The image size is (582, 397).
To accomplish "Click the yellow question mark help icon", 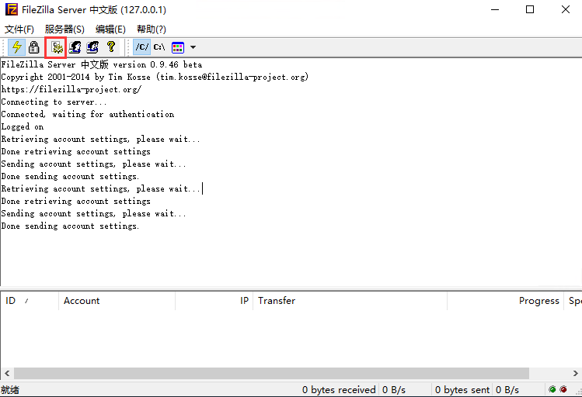I will click(110, 47).
